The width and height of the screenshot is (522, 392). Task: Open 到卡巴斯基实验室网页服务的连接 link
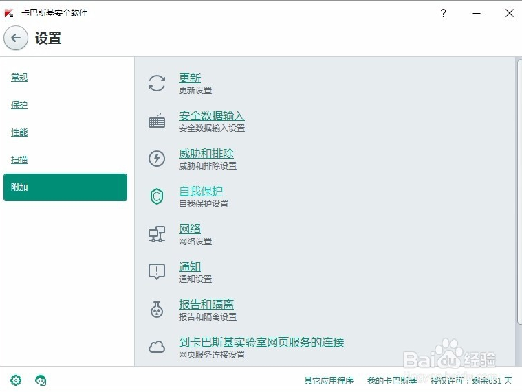click(261, 342)
